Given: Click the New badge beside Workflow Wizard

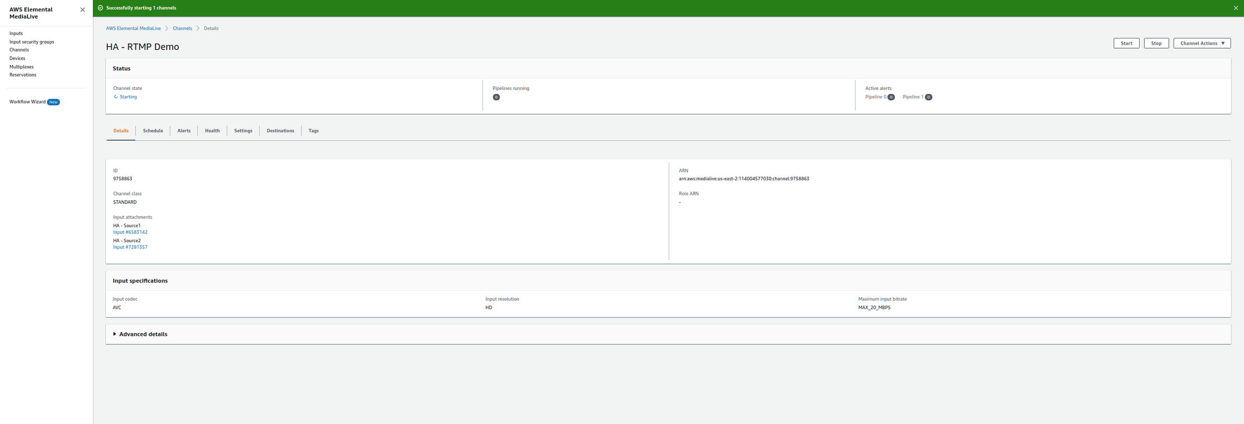Looking at the screenshot, I should (53, 102).
